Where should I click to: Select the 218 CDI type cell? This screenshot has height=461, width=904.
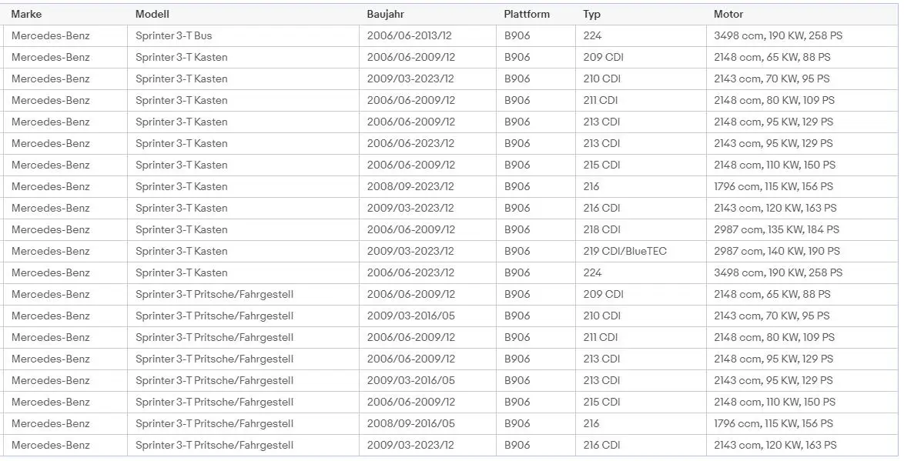[x=601, y=229]
